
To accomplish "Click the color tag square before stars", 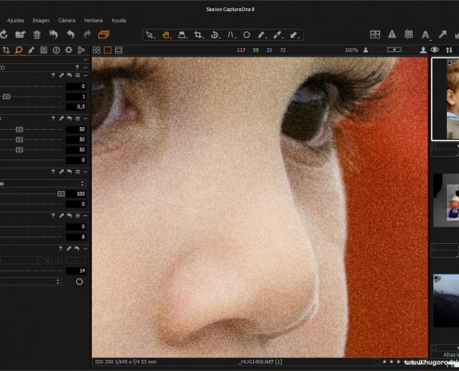I will click(376, 362).
